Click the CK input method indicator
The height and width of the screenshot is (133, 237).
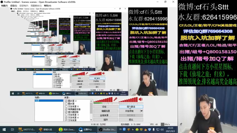coord(120,129)
